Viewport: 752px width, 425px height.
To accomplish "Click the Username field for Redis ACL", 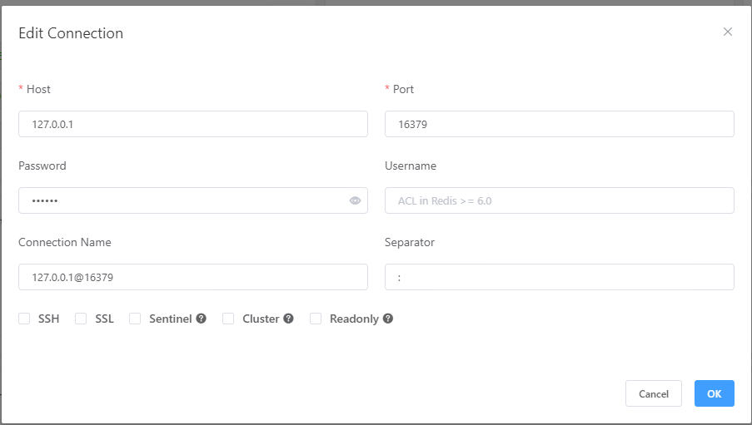I will click(x=559, y=200).
